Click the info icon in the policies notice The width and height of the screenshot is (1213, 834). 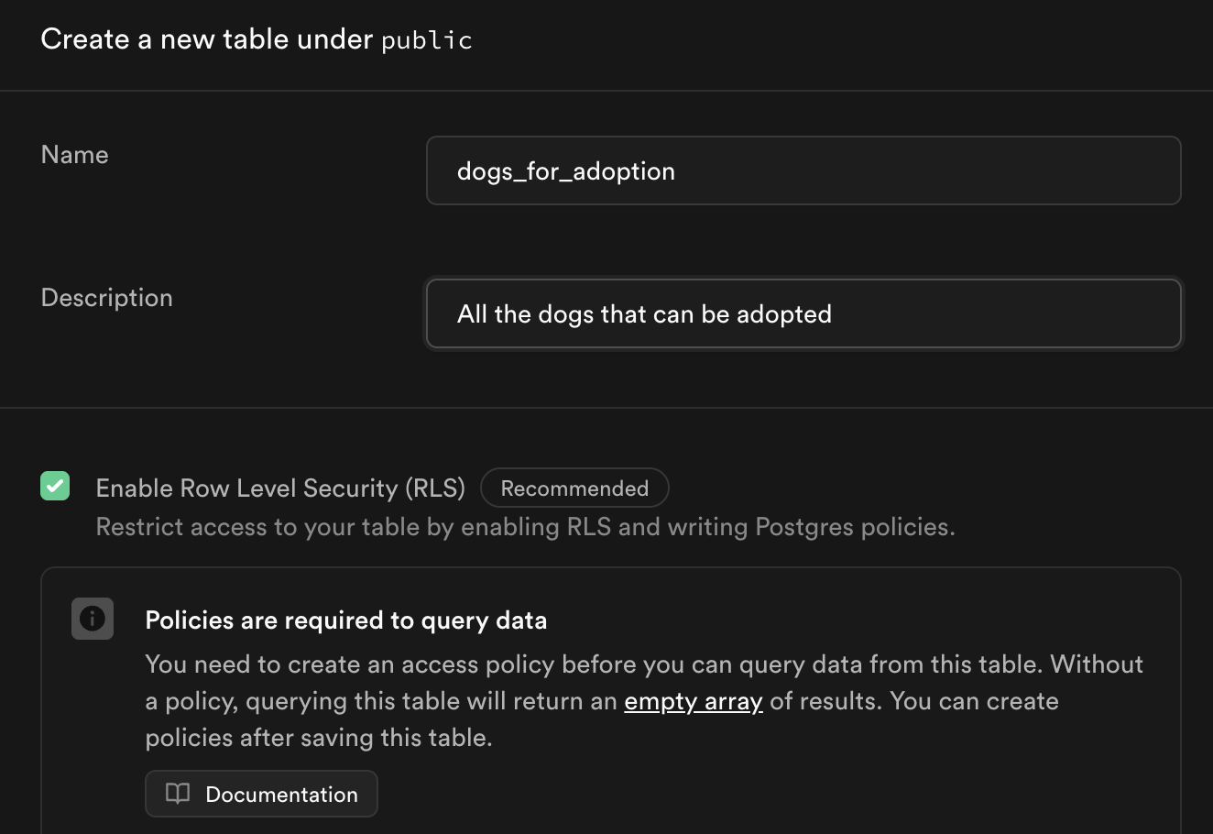pyautogui.click(x=92, y=619)
